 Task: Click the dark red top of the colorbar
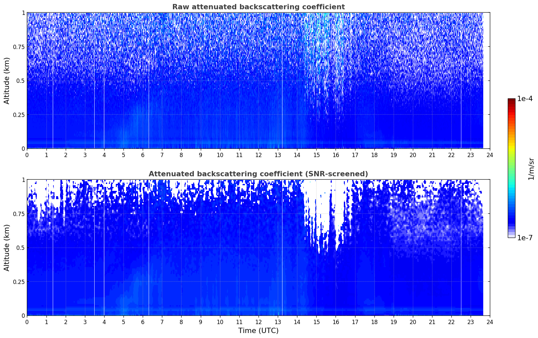[511, 100]
